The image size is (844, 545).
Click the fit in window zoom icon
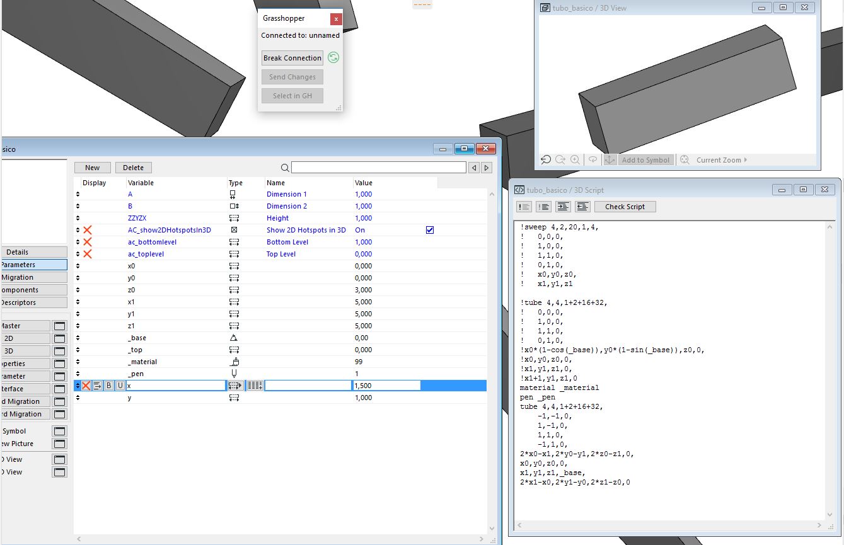point(685,160)
